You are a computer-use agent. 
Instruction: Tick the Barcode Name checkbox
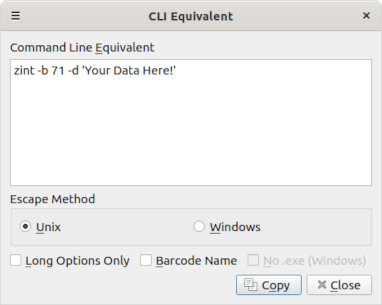146,260
